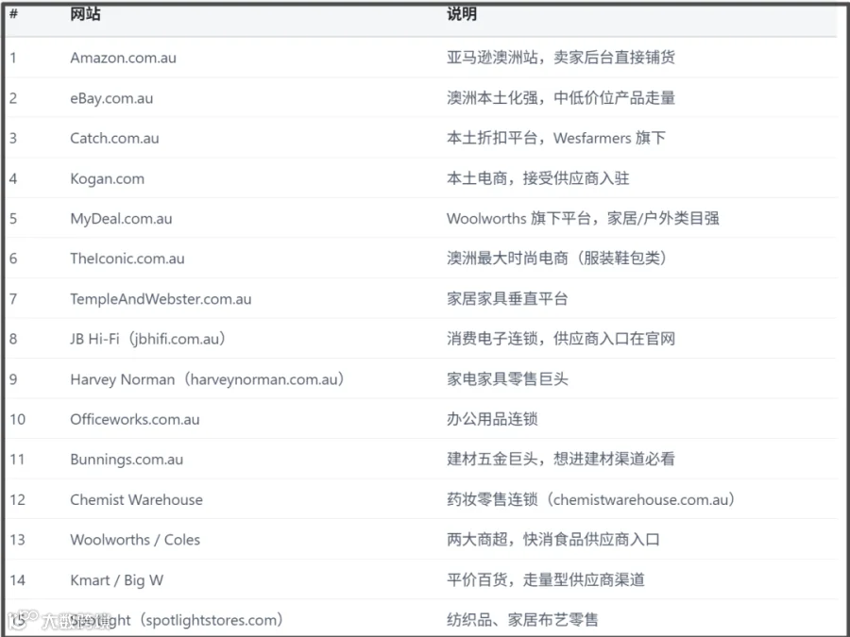
Task: Click row number 12
Action: (17, 499)
